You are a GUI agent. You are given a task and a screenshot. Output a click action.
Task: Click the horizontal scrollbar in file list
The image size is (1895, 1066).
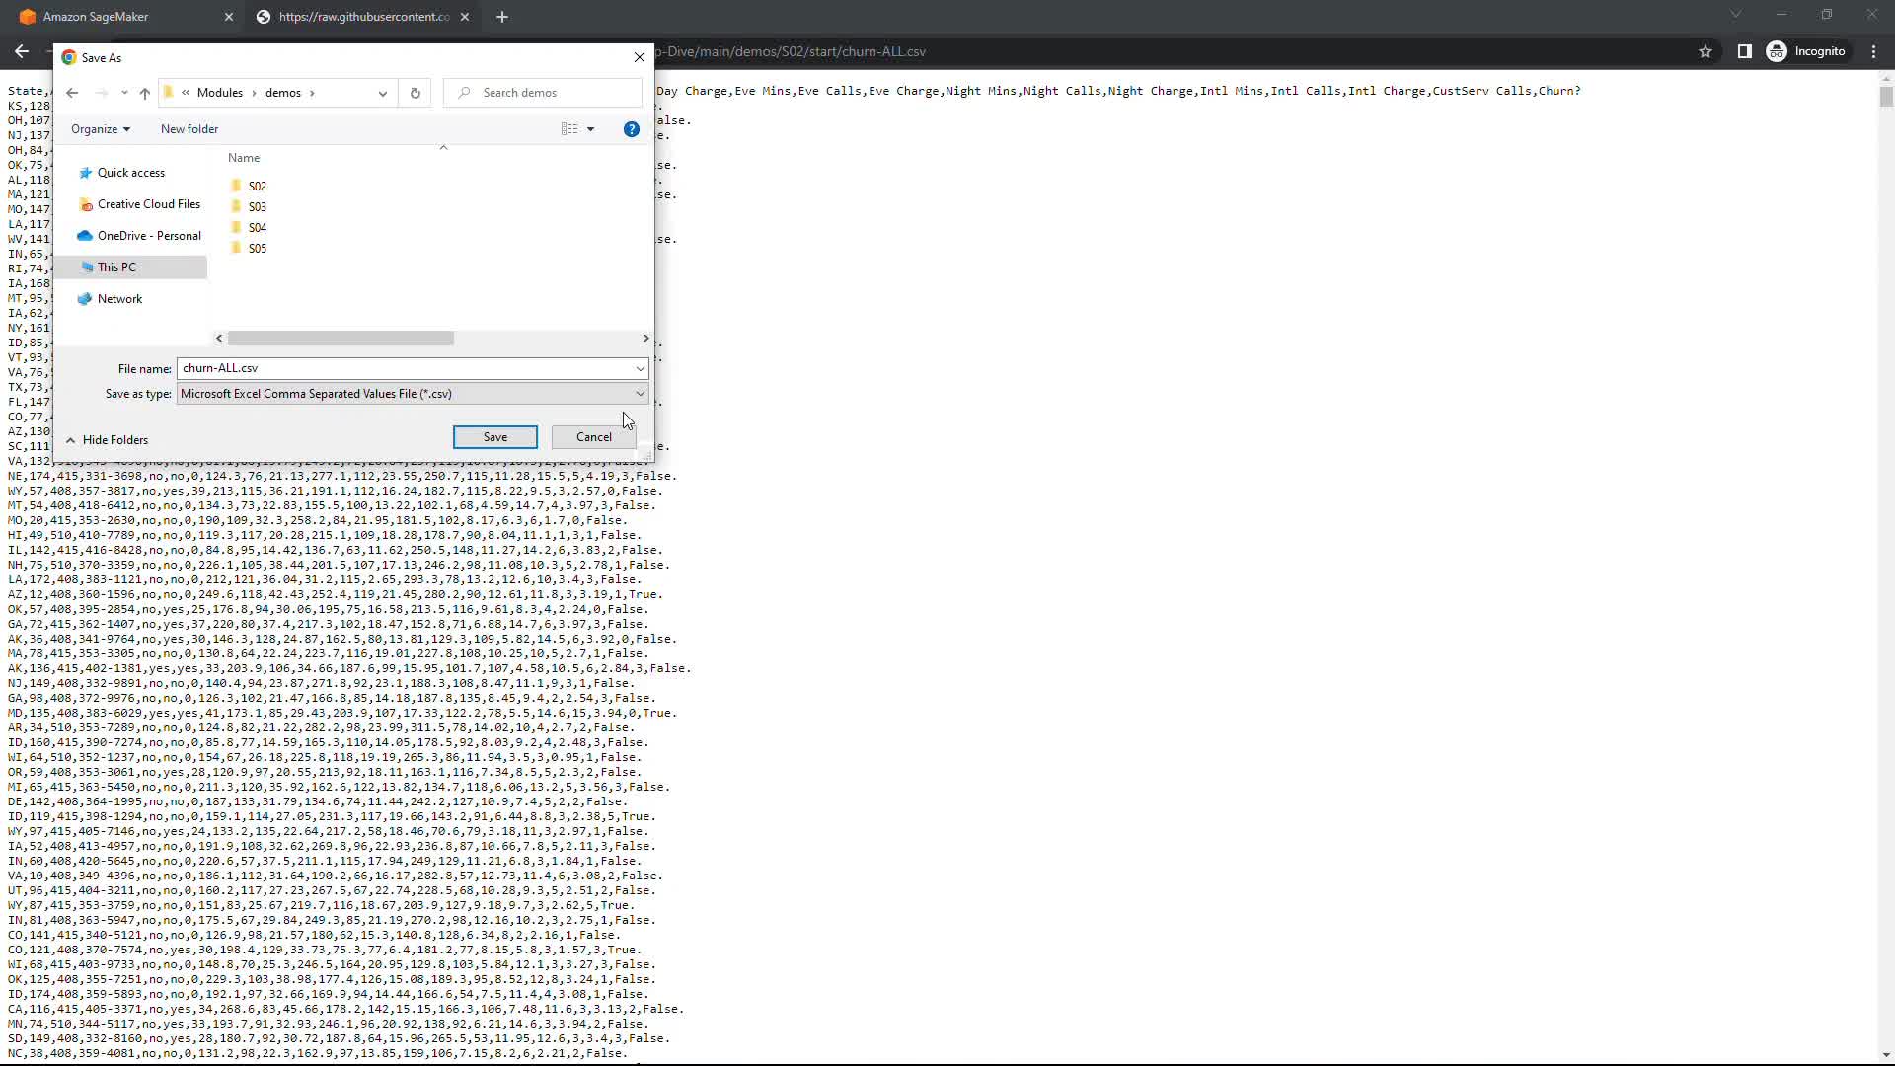click(x=341, y=339)
